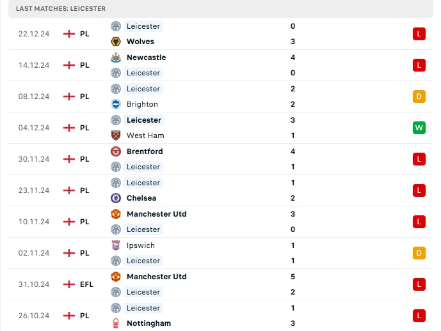The image size is (441, 331).
Task: Click the Wolves club crest icon
Action: coord(116,42)
